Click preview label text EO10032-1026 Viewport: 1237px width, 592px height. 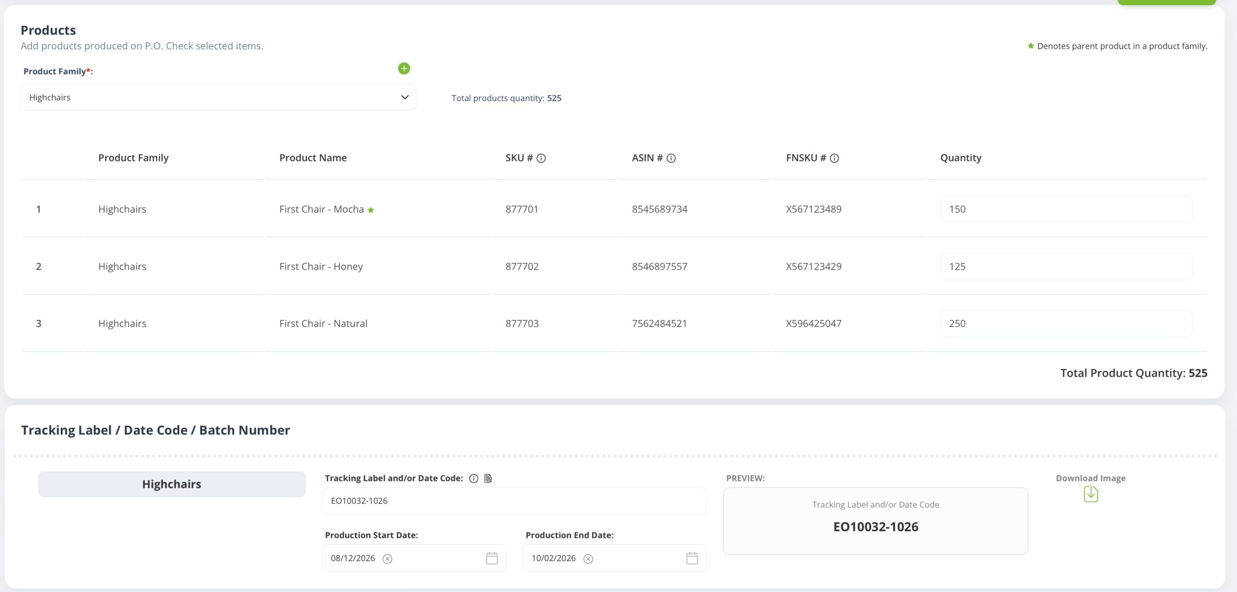click(876, 527)
